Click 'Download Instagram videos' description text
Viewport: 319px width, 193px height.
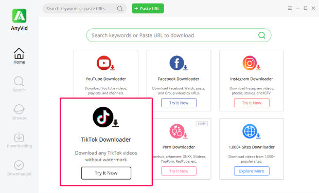coord(252,91)
